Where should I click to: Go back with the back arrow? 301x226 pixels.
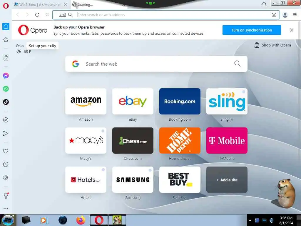click(18, 15)
